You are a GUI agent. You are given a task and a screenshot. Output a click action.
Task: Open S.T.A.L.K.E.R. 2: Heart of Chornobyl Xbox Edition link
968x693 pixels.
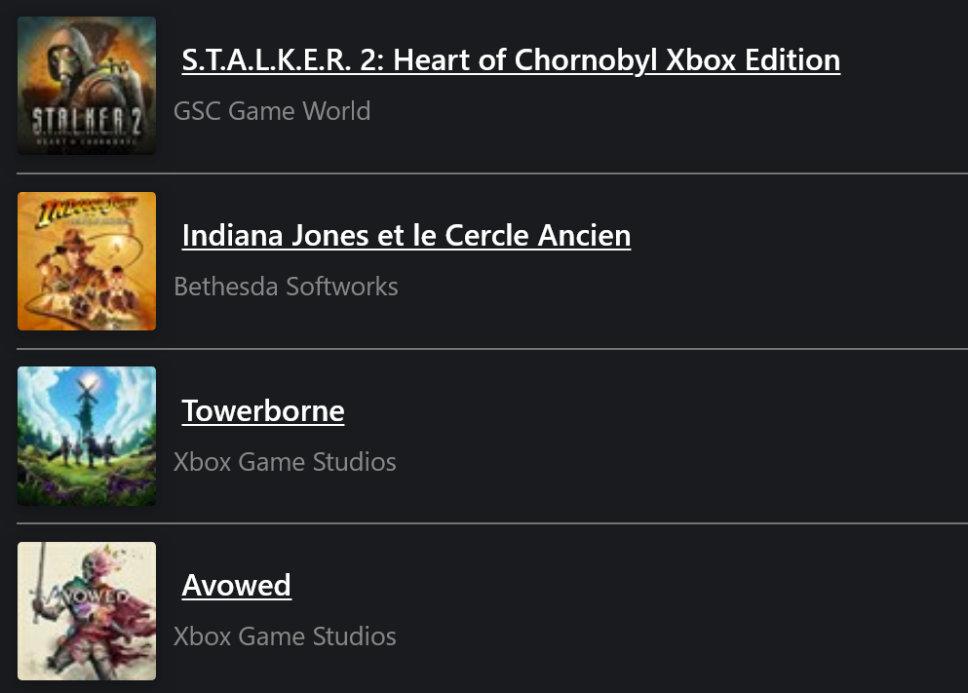coord(511,60)
